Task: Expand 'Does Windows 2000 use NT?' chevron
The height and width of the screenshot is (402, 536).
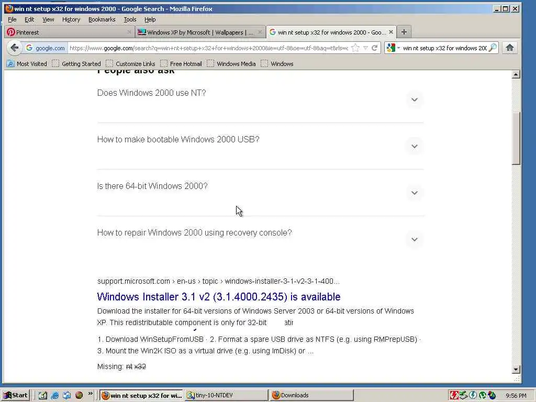Action: click(x=415, y=100)
